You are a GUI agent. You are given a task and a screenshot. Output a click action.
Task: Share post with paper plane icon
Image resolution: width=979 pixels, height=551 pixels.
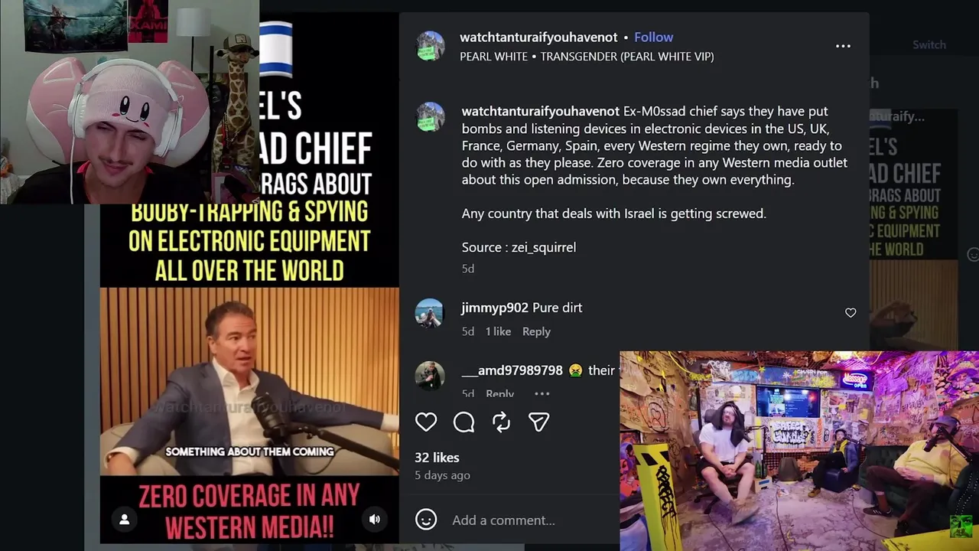point(539,422)
